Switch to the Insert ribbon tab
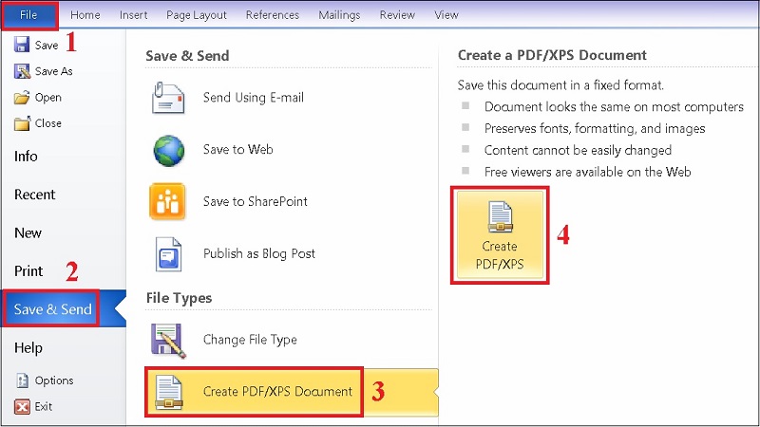Viewport: 760px width, 427px height. (133, 15)
